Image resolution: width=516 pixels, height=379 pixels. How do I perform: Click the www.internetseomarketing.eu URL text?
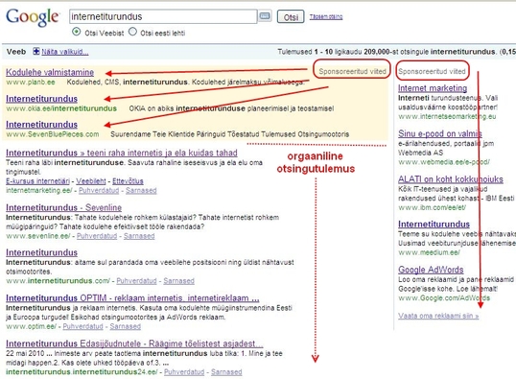point(447,116)
